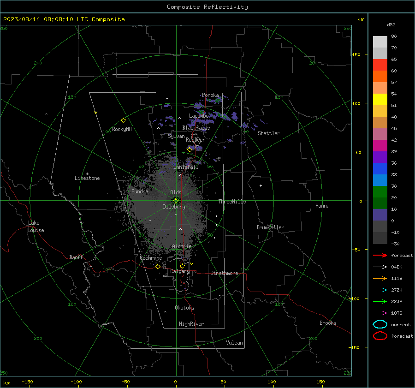The image size is (415, 388).
Task: Click the Stettler city label
Action: [x=269, y=133]
